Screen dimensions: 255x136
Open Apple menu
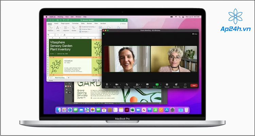tap(46, 17)
